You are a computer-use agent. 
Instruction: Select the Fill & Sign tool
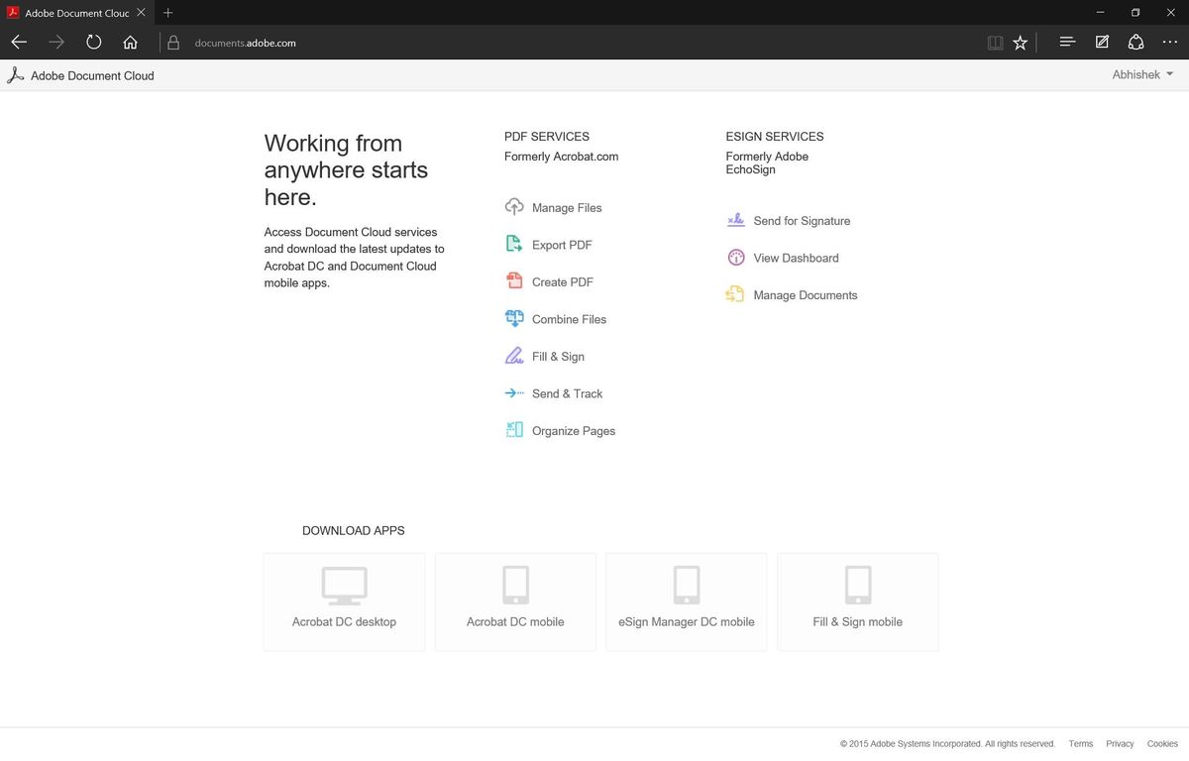pyautogui.click(x=558, y=356)
